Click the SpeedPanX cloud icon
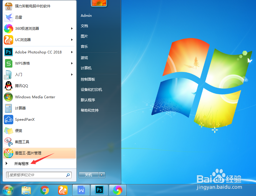Viewport: 256px width, 196px height. [9, 119]
